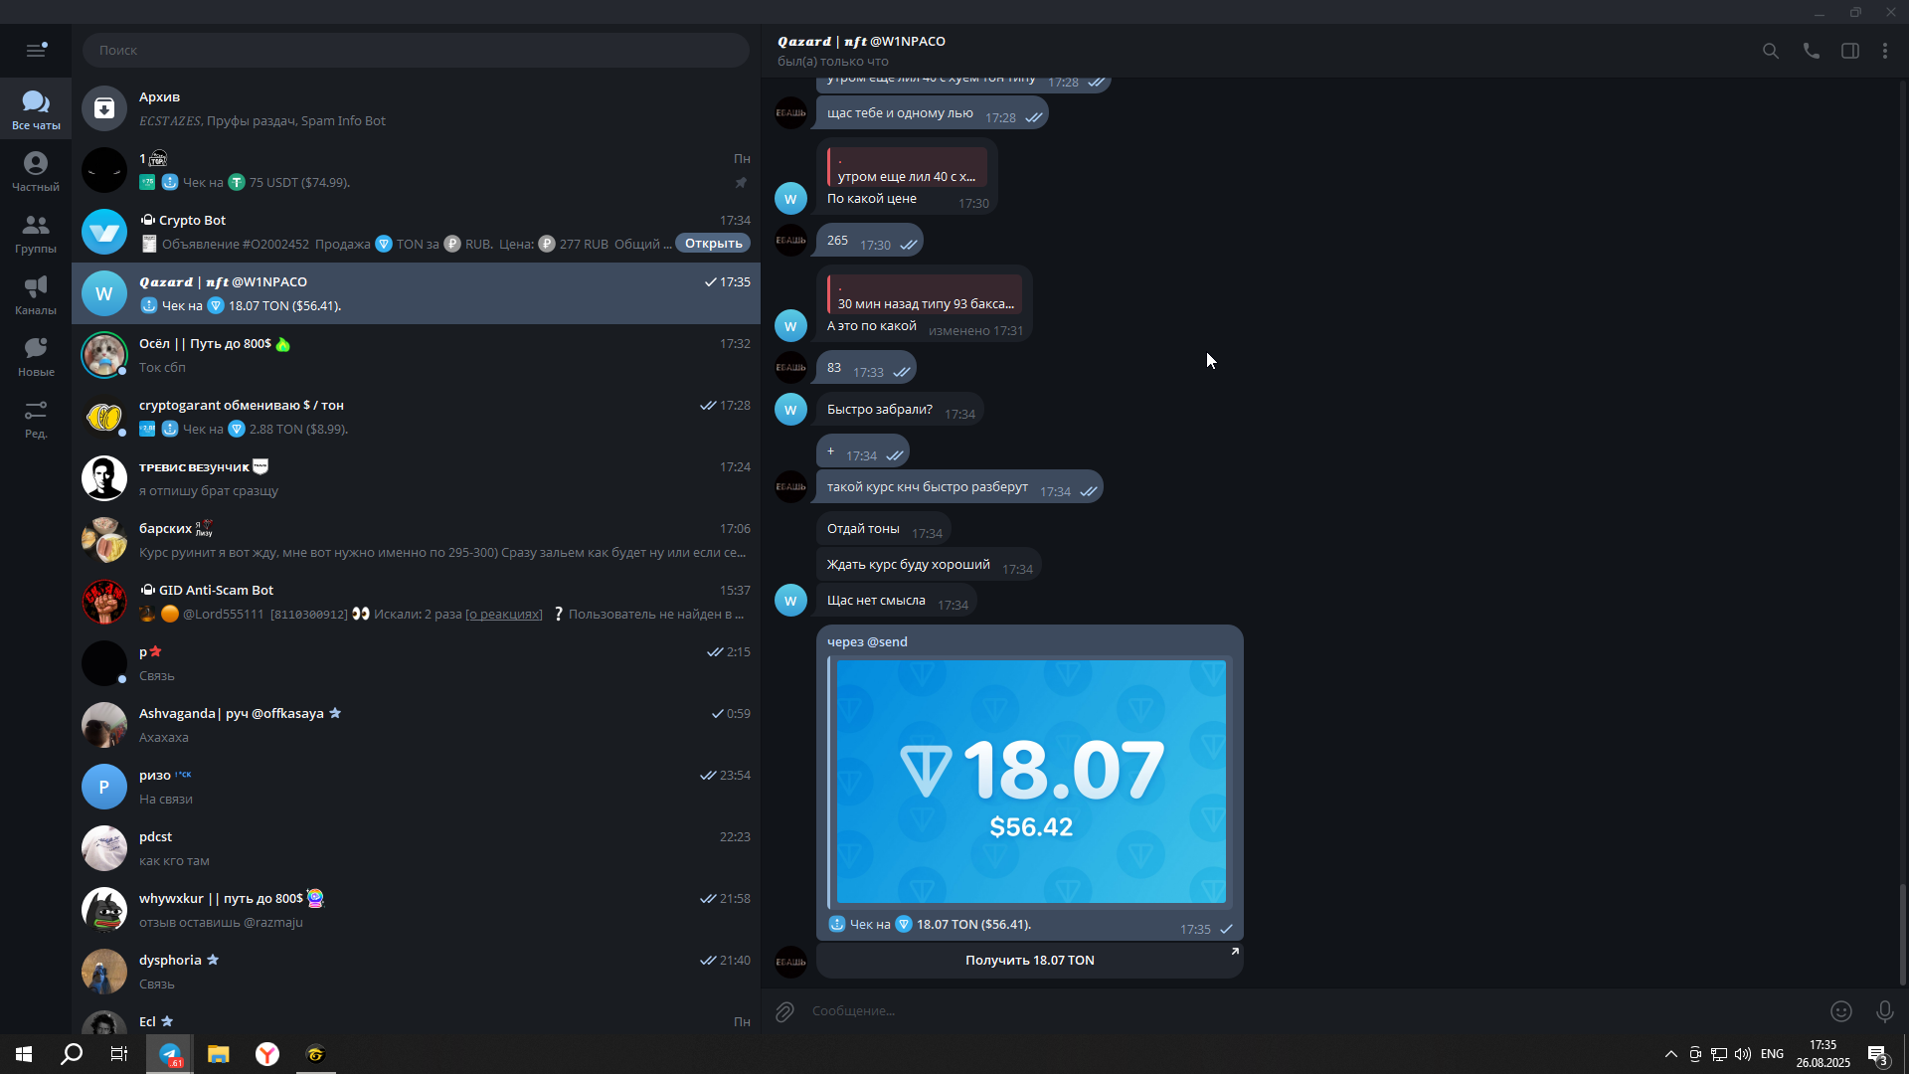Click the quoted reply 'утром еще лил 40 с х...'
Image resolution: width=1909 pixels, height=1074 pixels.
click(907, 167)
